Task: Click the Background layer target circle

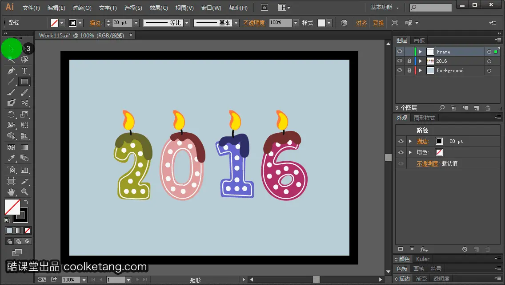Action: 489,70
